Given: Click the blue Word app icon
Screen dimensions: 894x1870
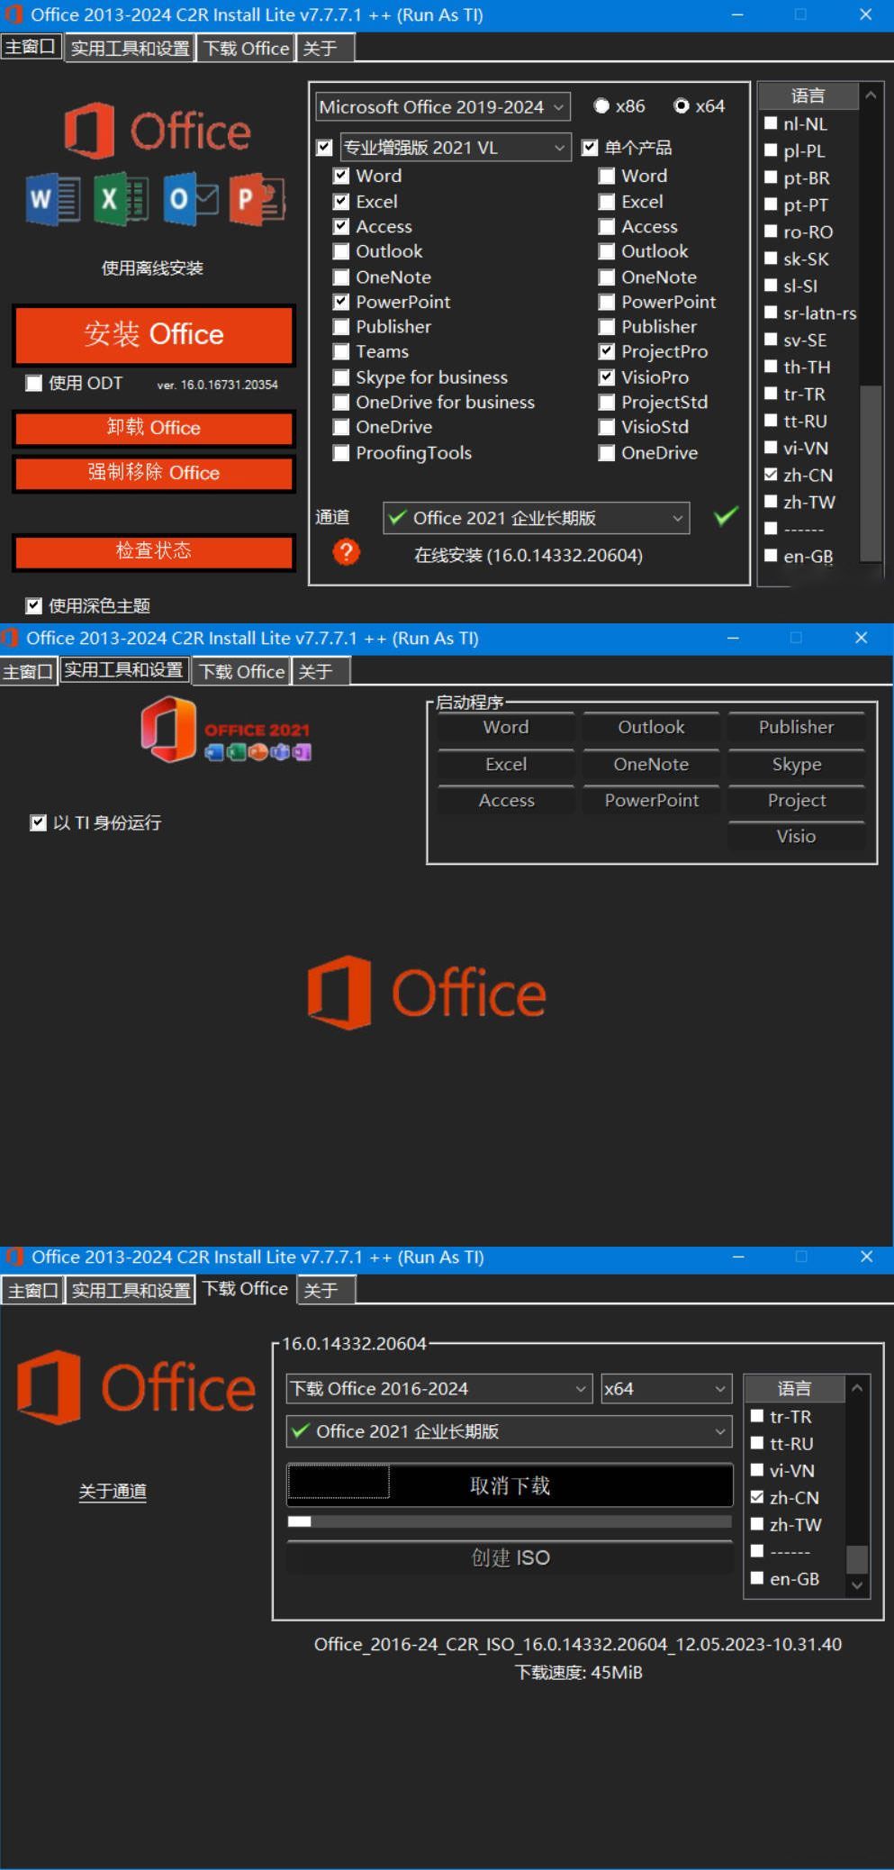Looking at the screenshot, I should tap(53, 198).
